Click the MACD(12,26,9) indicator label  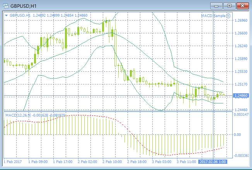(18, 115)
